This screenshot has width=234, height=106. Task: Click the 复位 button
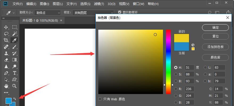coord(215,36)
